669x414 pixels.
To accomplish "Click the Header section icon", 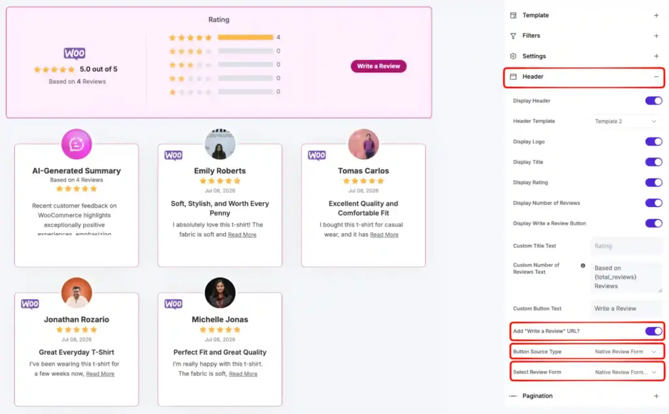I will tap(514, 77).
